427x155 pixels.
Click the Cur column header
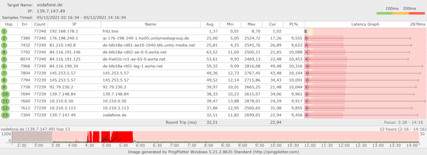coord(273,24)
